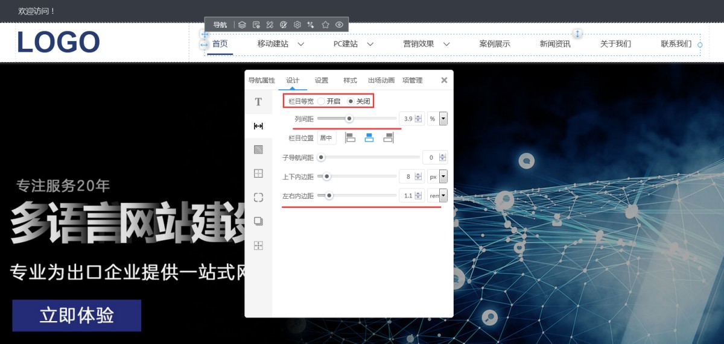
Task: Open the unit dropdown for 列间距
Action: click(443, 119)
